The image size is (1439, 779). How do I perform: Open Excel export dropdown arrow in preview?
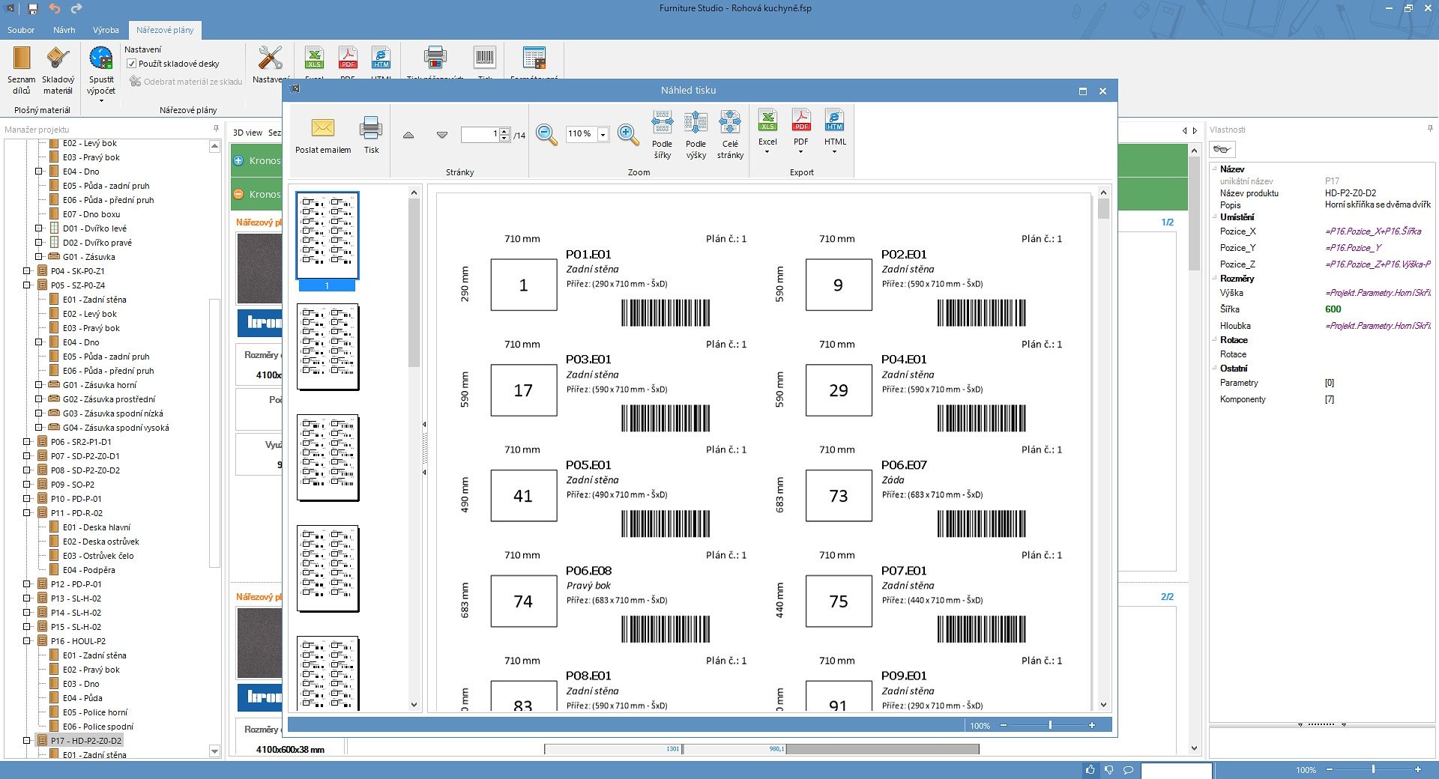click(767, 152)
